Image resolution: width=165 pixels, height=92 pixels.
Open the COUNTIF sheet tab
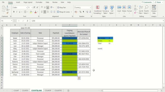pyautogui.click(x=48, y=90)
